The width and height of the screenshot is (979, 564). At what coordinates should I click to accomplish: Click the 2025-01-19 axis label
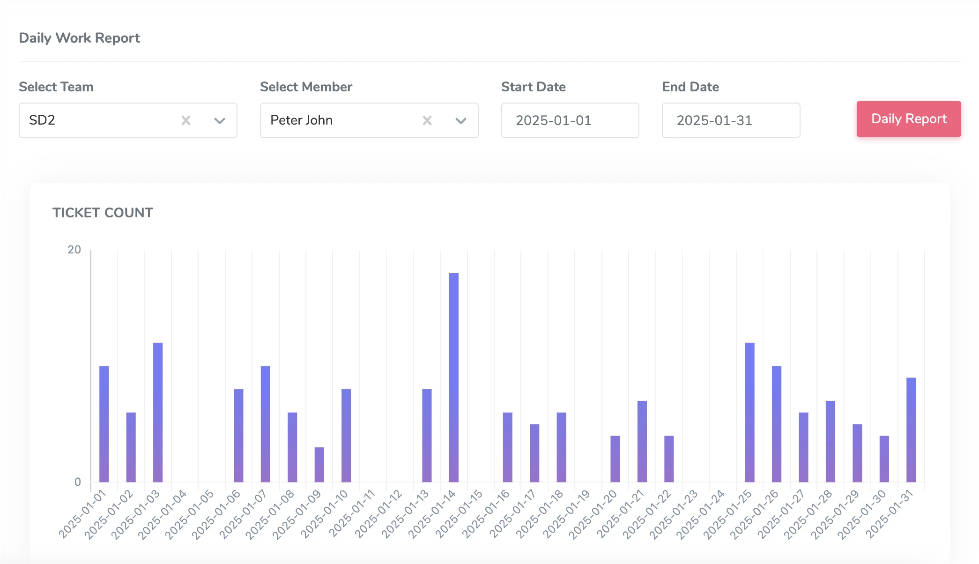click(566, 514)
